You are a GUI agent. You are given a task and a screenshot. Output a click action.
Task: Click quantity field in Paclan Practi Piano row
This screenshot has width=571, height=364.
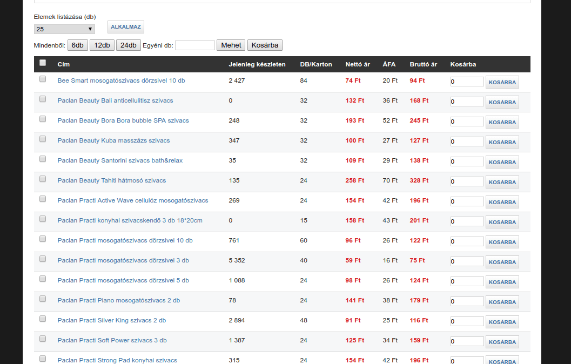tap(467, 302)
